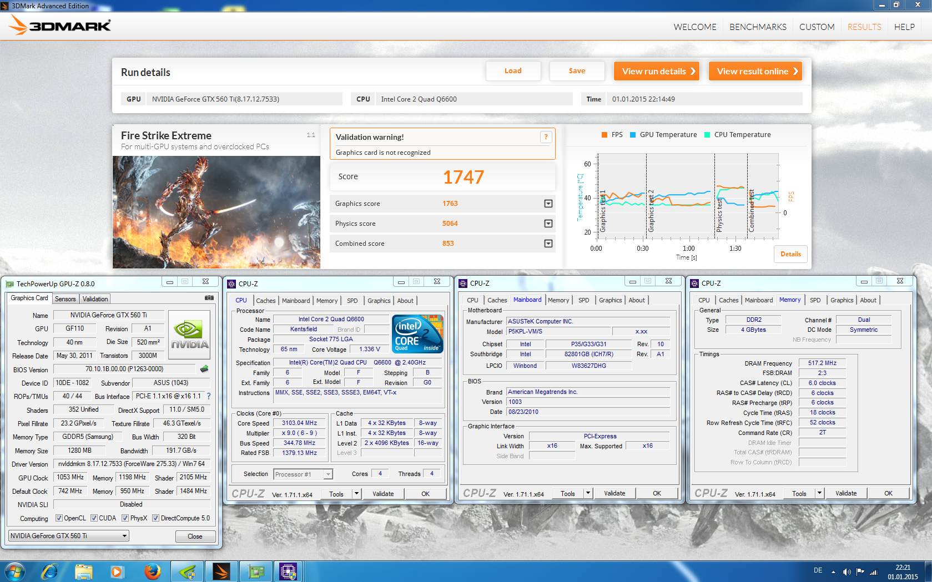This screenshot has height=582, width=932.
Task: Switch to the Sensors tab in GPU-Z
Action: [x=66, y=299]
